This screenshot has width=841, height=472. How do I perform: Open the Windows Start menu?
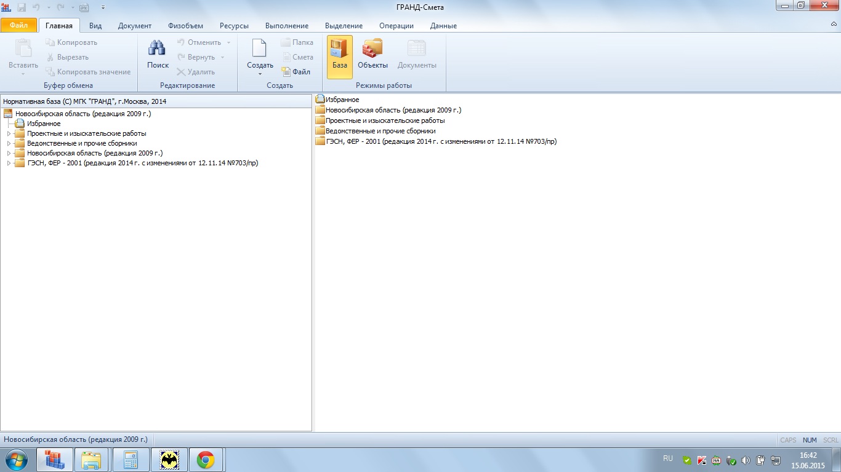[x=16, y=460]
